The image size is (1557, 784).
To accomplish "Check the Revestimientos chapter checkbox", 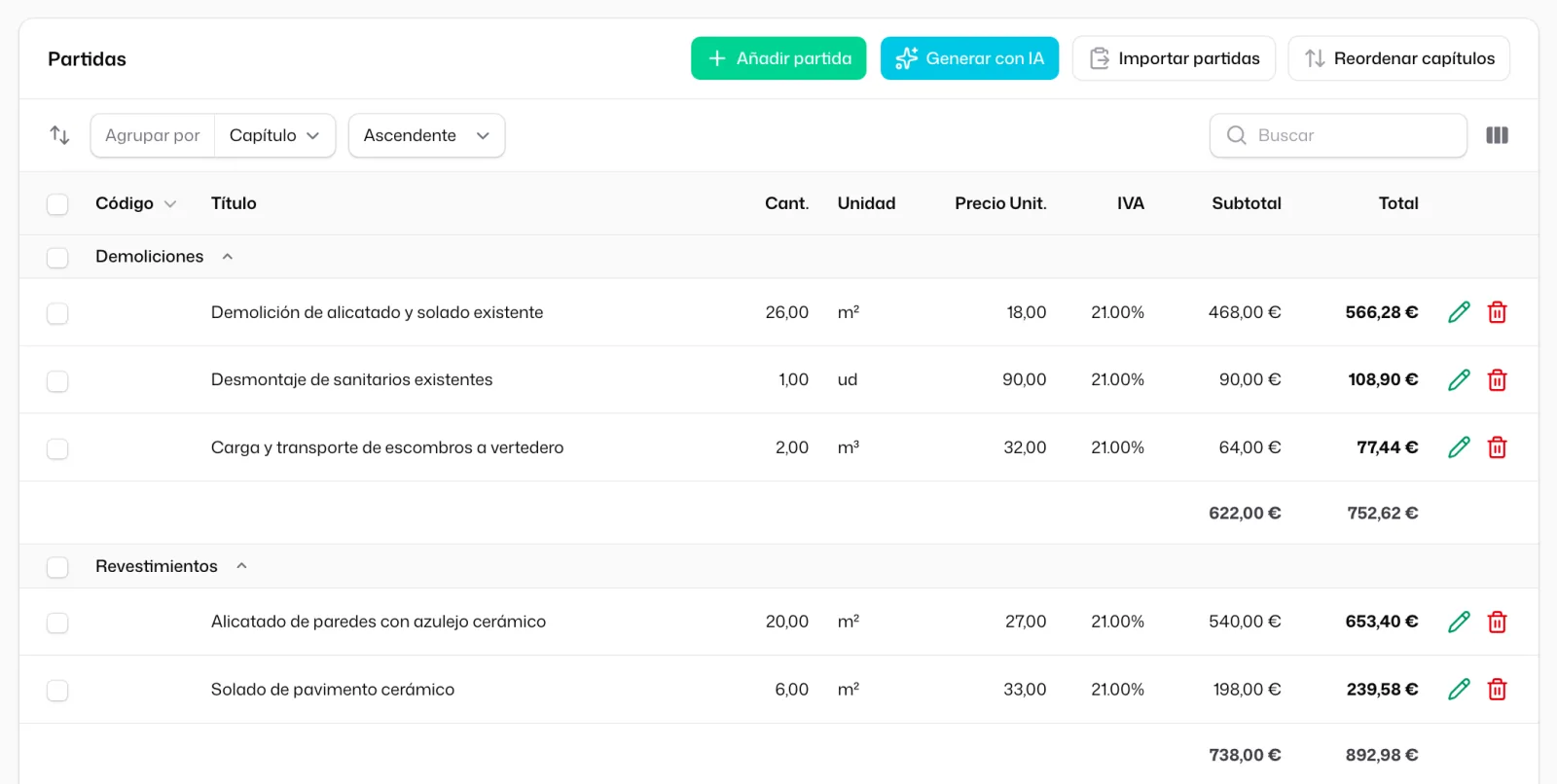I will [57, 567].
